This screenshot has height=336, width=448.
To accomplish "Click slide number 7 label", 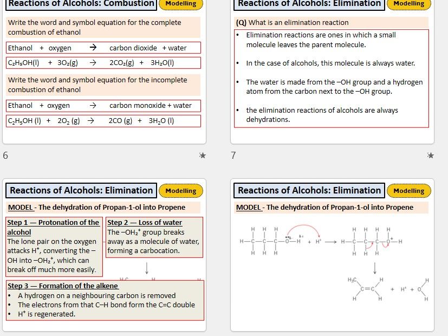I will point(233,155).
